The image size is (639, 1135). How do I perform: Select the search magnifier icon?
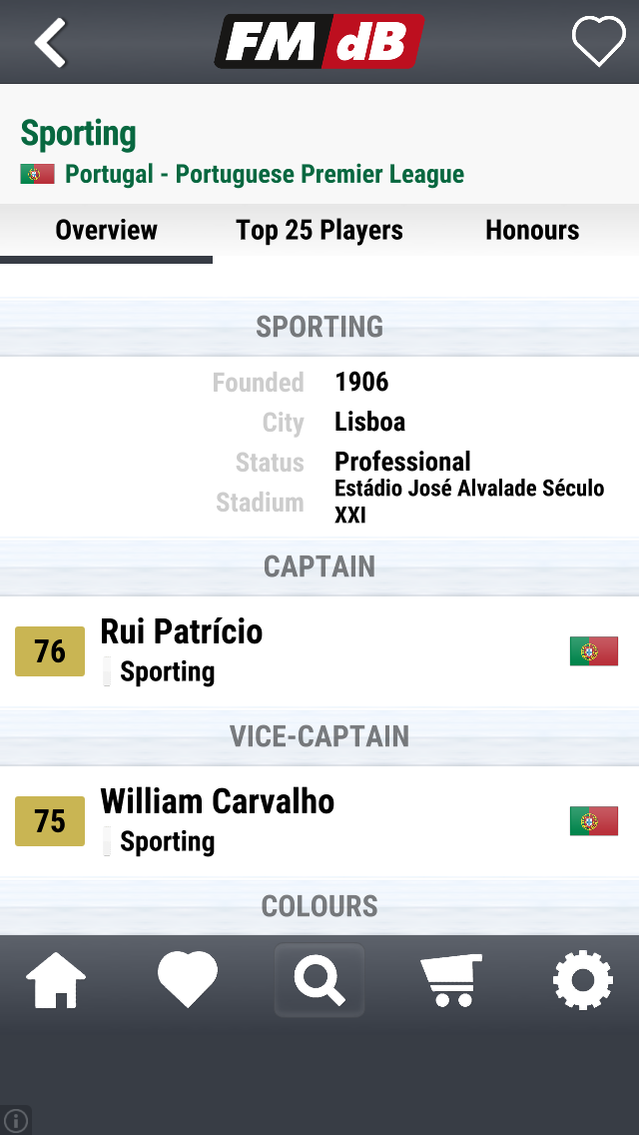click(319, 980)
